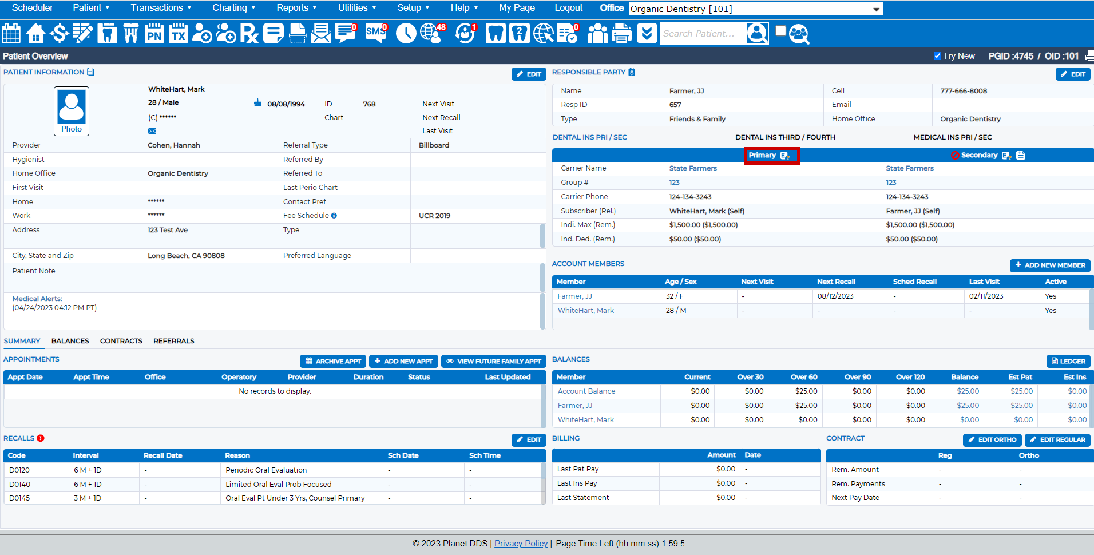Open the letter envelope toolbar icon
Image resolution: width=1094 pixels, height=555 pixels.
click(321, 33)
